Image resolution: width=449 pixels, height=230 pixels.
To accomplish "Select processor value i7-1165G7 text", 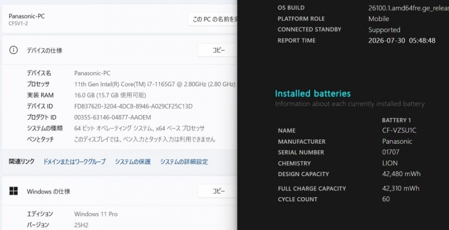I will pyautogui.click(x=155, y=84).
